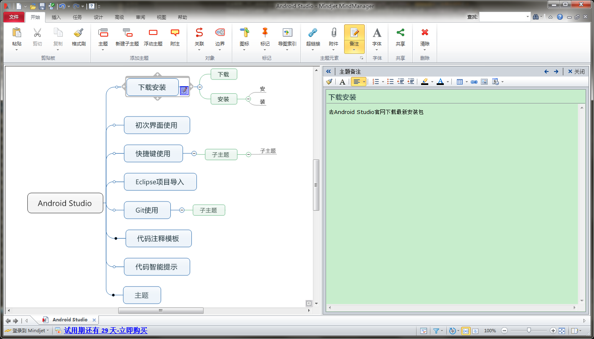Click the pushpin Markers (标记) icon
Image resolution: width=594 pixels, height=339 pixels.
click(x=265, y=33)
